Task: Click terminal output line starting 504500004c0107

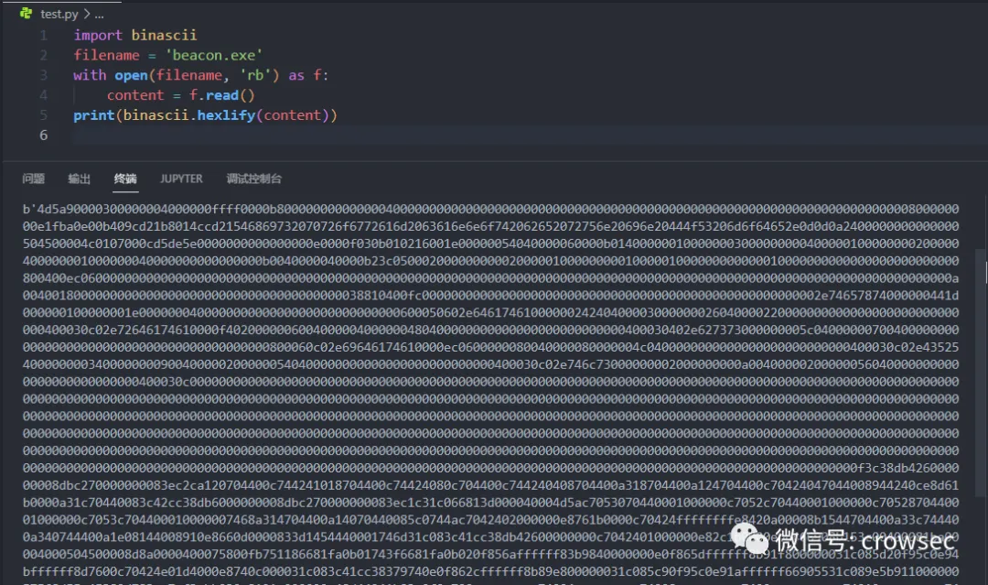Action: tap(491, 244)
